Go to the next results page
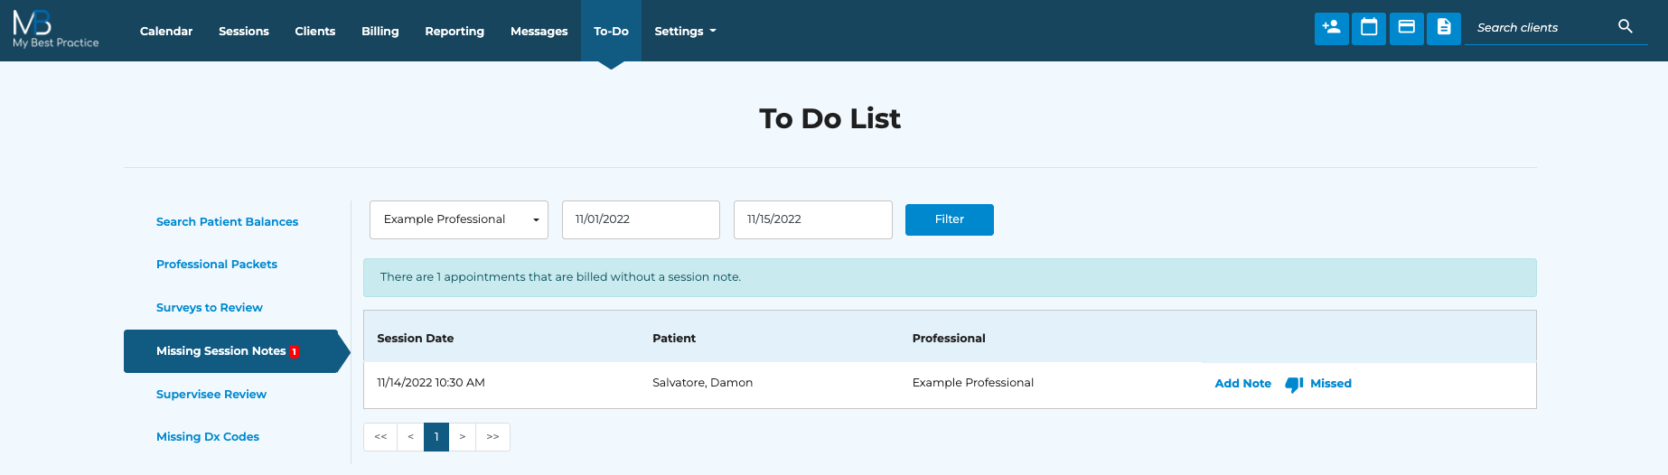 click(x=463, y=437)
